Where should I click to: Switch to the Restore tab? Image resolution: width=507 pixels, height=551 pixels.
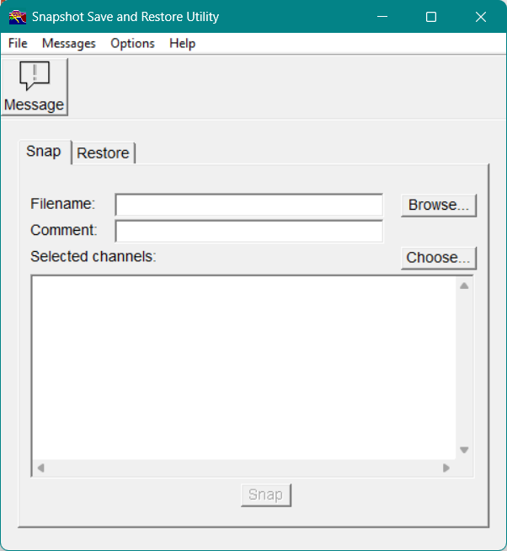(x=103, y=152)
